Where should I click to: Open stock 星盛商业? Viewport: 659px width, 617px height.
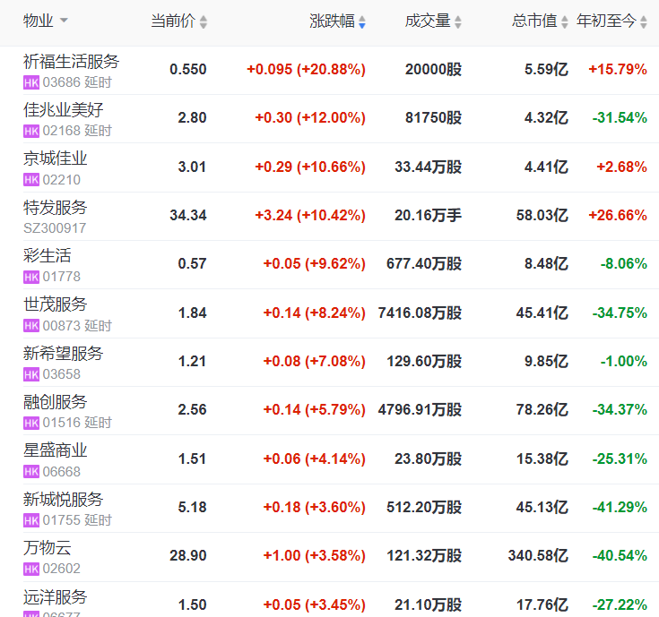[55, 450]
